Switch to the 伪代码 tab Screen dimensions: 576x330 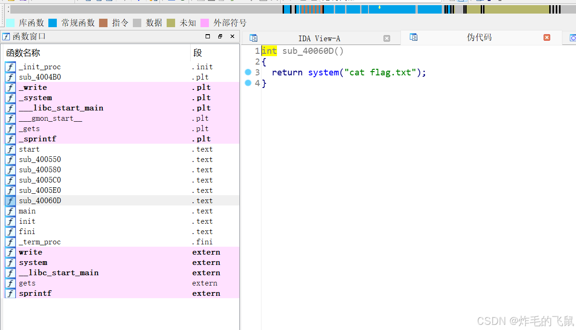tap(479, 38)
